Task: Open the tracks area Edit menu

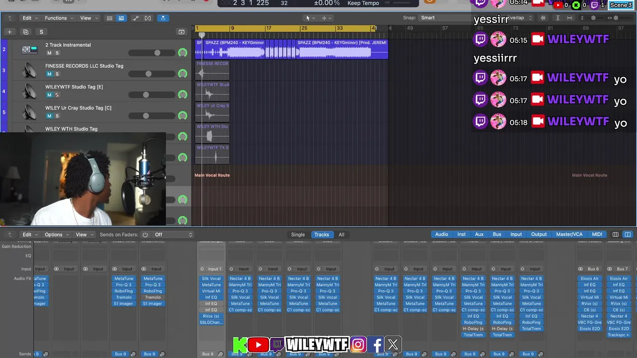Action: tap(29, 18)
